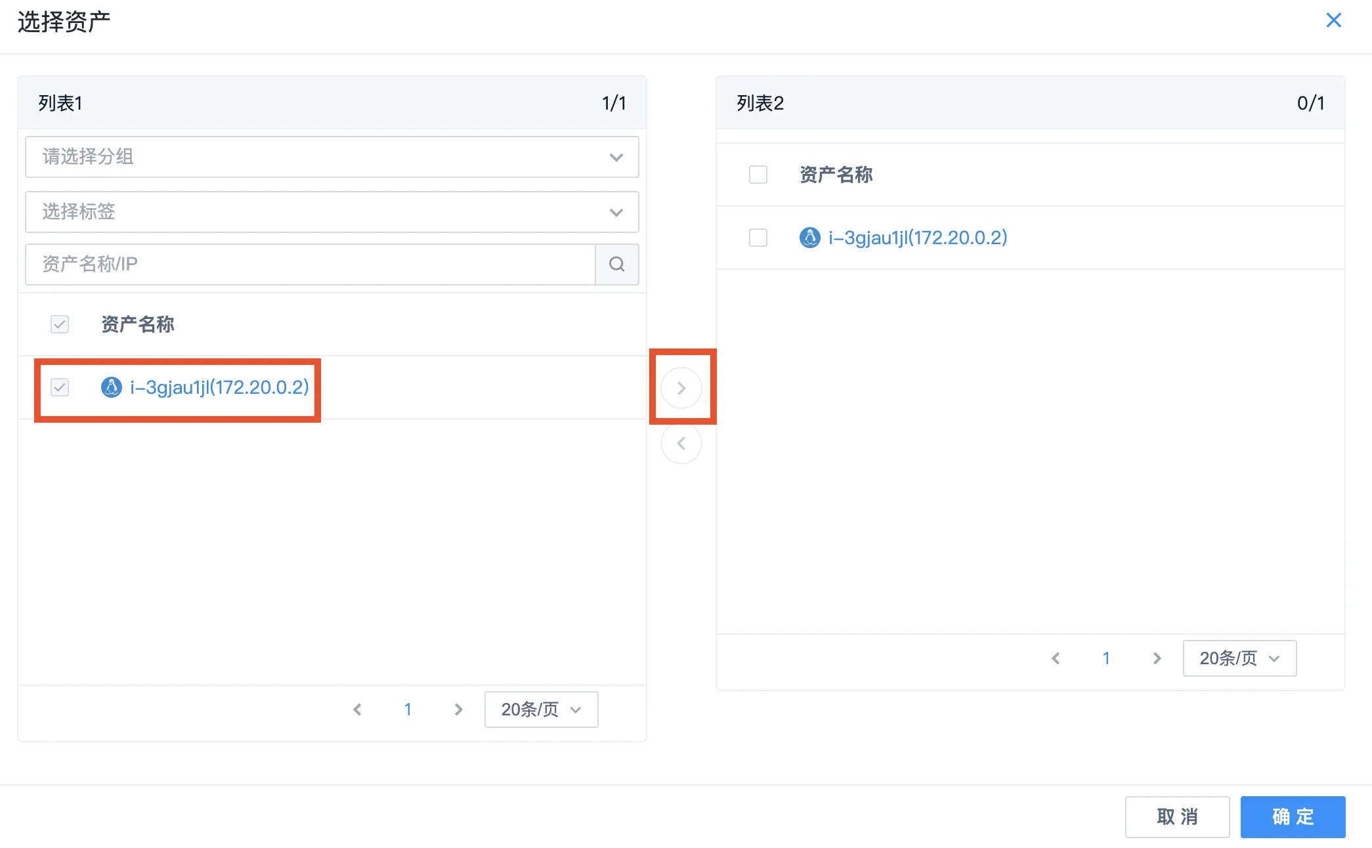The image size is (1372, 848).
Task: Toggle select-all checkbox in 列表2 header
Action: point(758,175)
